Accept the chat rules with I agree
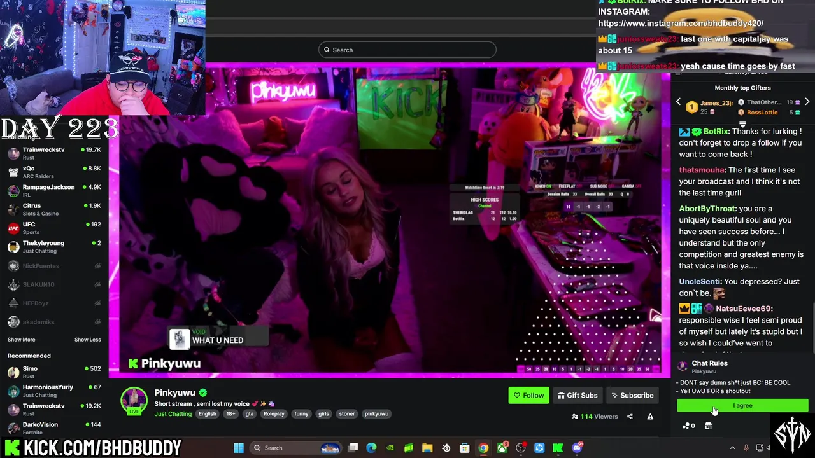The image size is (815, 458). (x=742, y=406)
